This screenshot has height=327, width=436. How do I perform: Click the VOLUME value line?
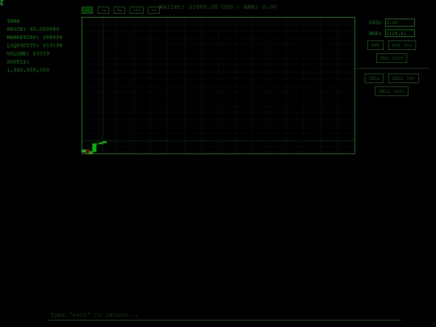click(x=28, y=53)
